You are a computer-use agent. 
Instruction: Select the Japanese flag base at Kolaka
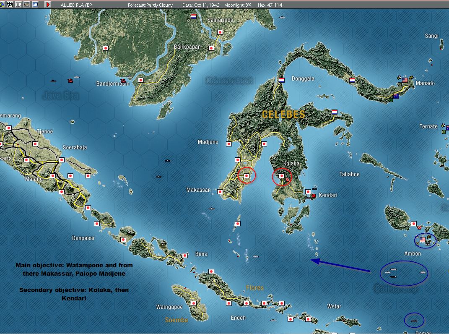(282, 176)
